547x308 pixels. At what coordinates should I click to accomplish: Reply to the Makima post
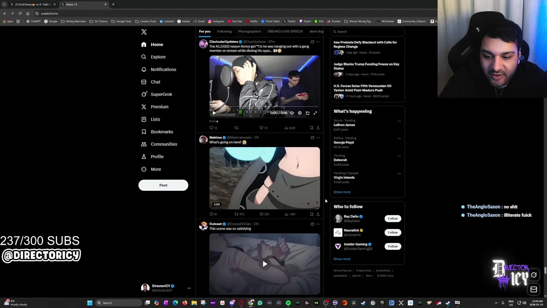[x=211, y=214]
